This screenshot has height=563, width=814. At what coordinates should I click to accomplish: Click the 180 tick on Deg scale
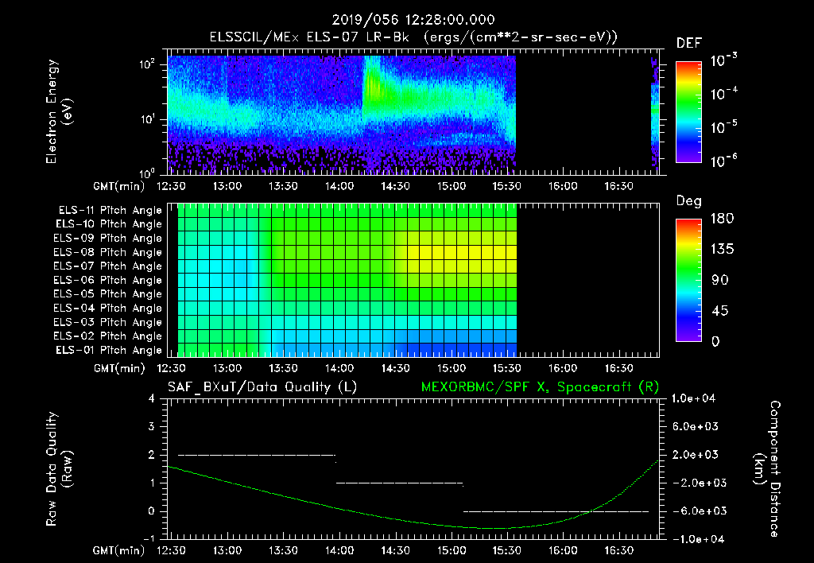click(722, 218)
